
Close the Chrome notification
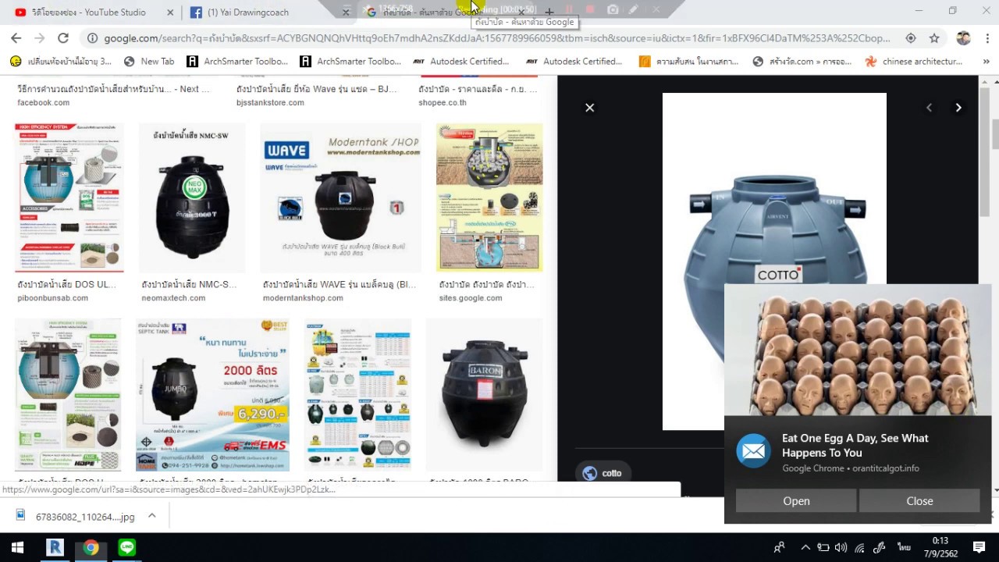click(919, 501)
